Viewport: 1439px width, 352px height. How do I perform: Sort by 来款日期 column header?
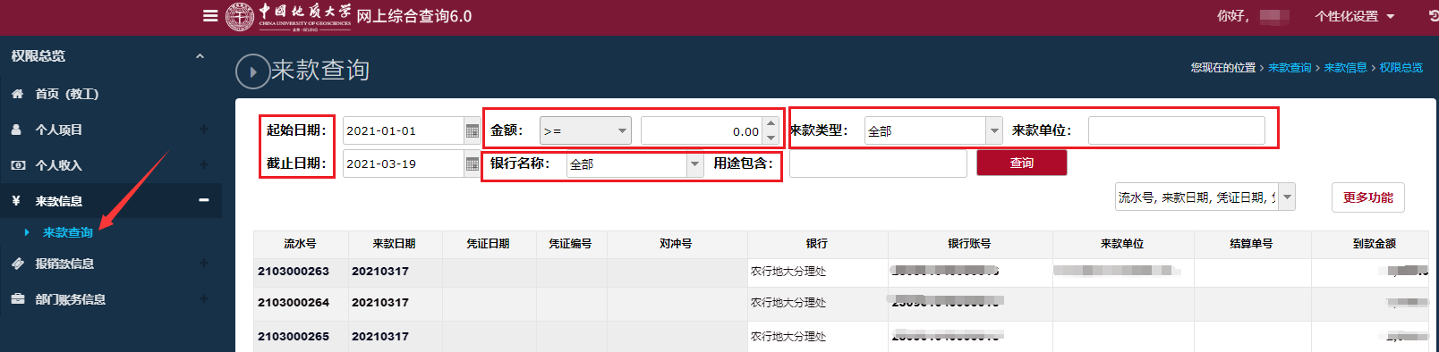[395, 244]
